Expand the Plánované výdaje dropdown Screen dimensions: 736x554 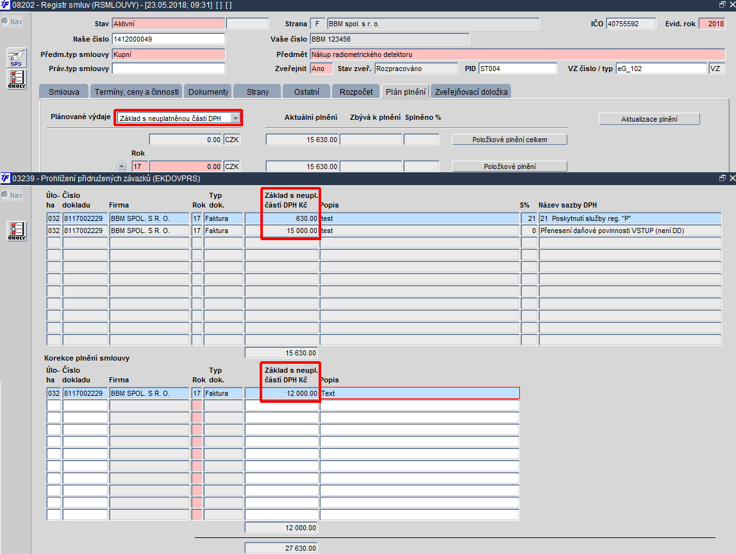click(235, 118)
